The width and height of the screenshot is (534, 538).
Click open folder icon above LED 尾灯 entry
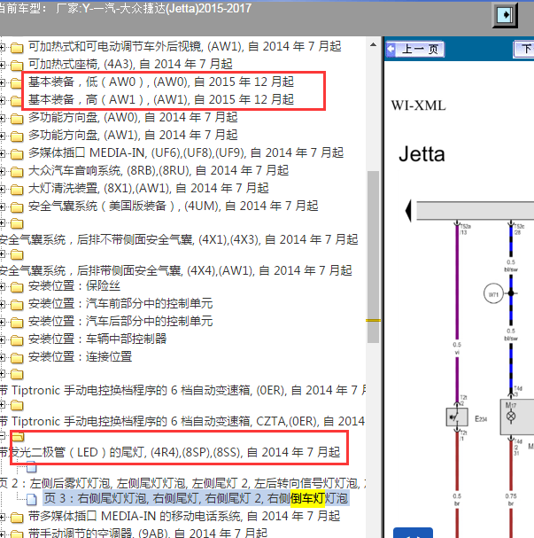18,436
